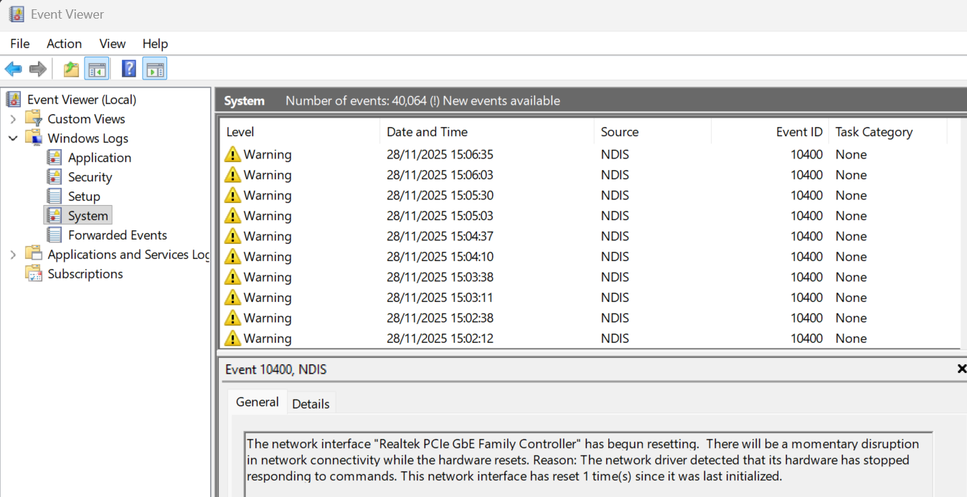Open the Action menu
The image size is (967, 497).
click(64, 44)
